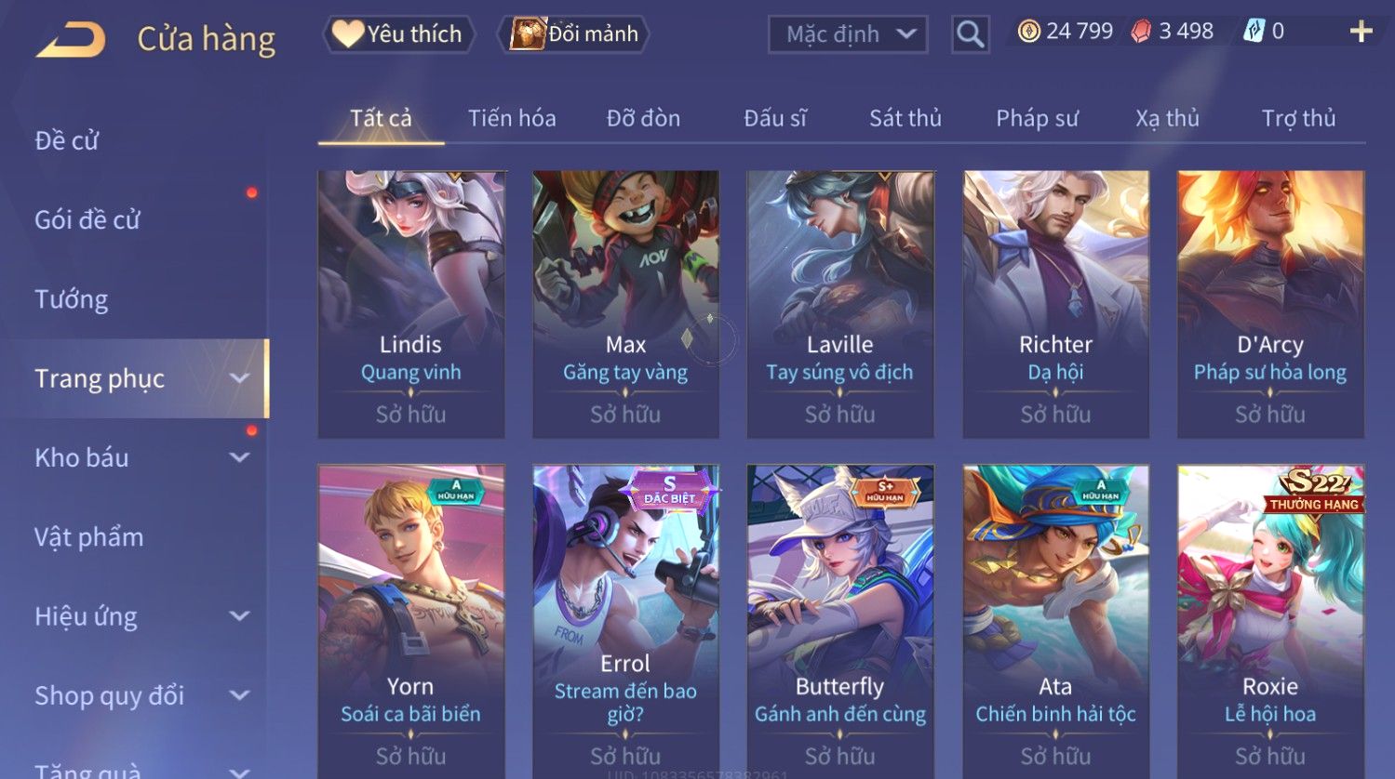
Task: Switch to the Tiến hóa tab
Action: 512,118
